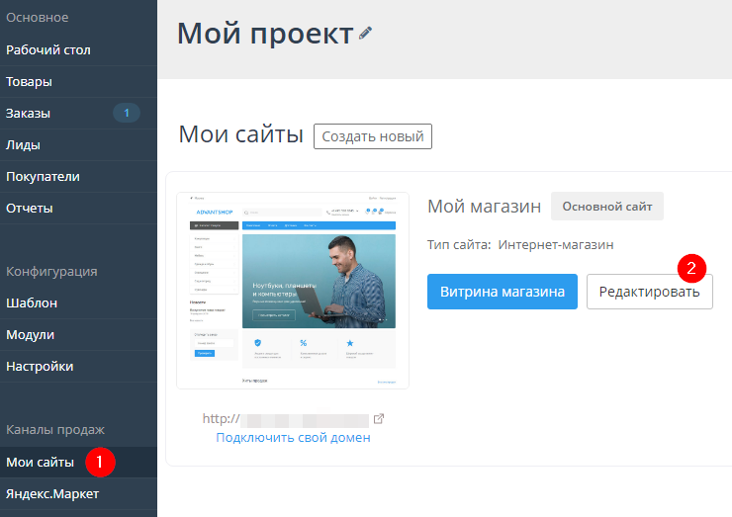Screen dimensions: 732x517
Task: Click the store website preview thumbnail
Action: point(292,290)
